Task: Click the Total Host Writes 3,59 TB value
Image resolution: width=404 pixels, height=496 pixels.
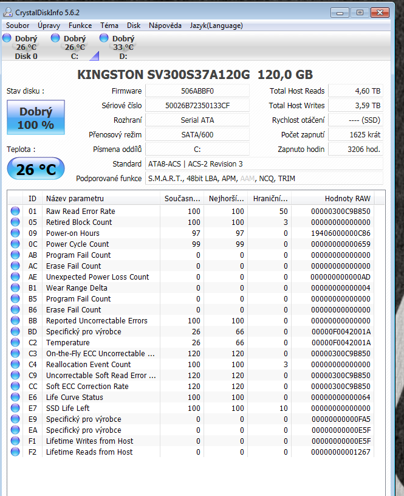Action: tap(355, 105)
